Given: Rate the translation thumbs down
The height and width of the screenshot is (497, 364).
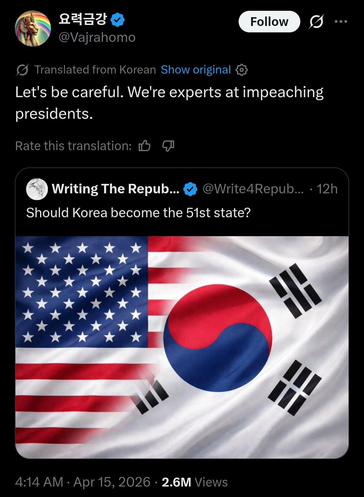Looking at the screenshot, I should coord(168,146).
